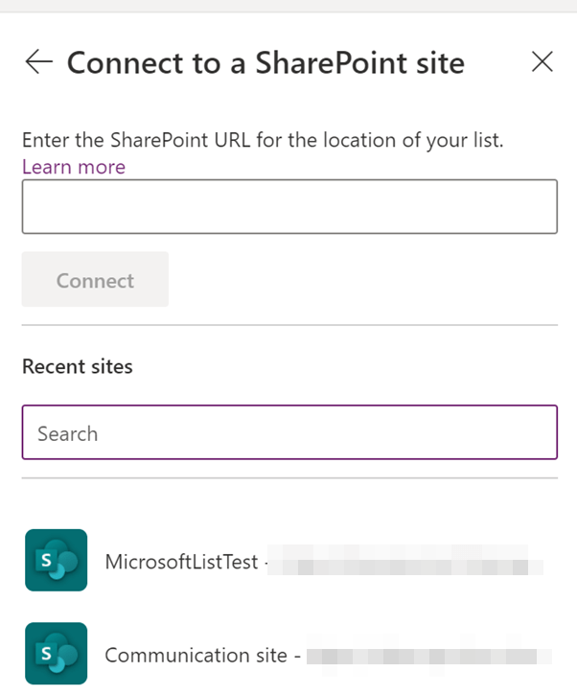Click the divider line below the Connect button
Image resolution: width=577 pixels, height=695 pixels.
click(289, 325)
